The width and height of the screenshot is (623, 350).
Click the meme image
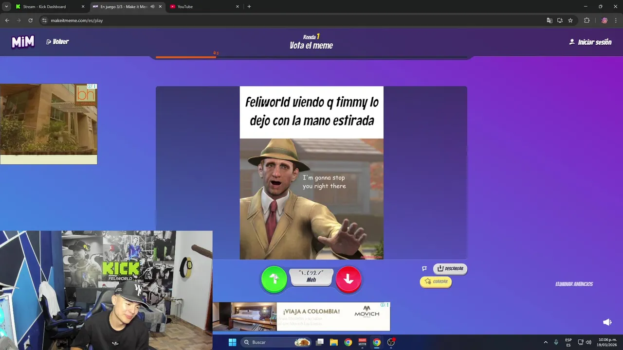tap(311, 173)
